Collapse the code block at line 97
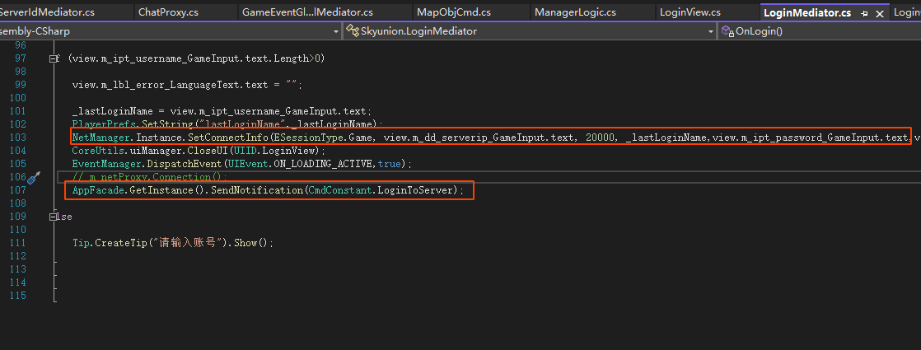 [54, 58]
